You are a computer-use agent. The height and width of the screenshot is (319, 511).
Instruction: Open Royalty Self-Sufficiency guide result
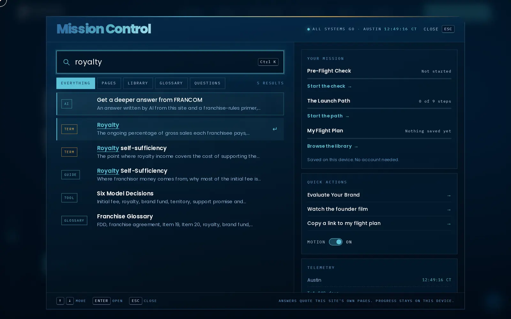[x=170, y=174]
